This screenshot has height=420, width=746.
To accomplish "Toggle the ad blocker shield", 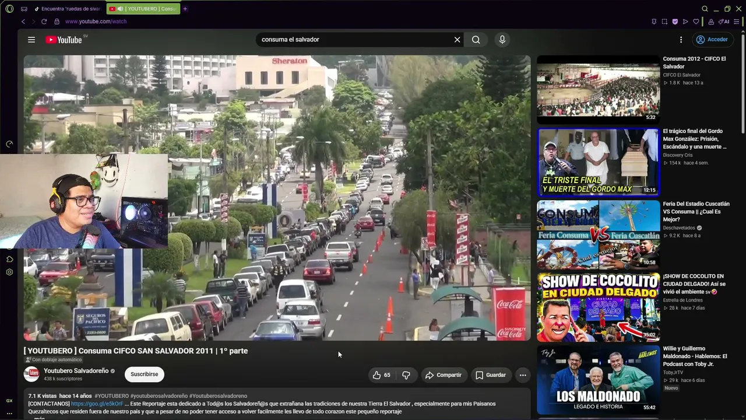I will (x=675, y=22).
